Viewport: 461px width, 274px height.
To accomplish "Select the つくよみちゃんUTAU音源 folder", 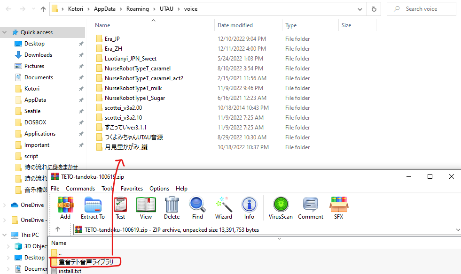I will [134, 137].
